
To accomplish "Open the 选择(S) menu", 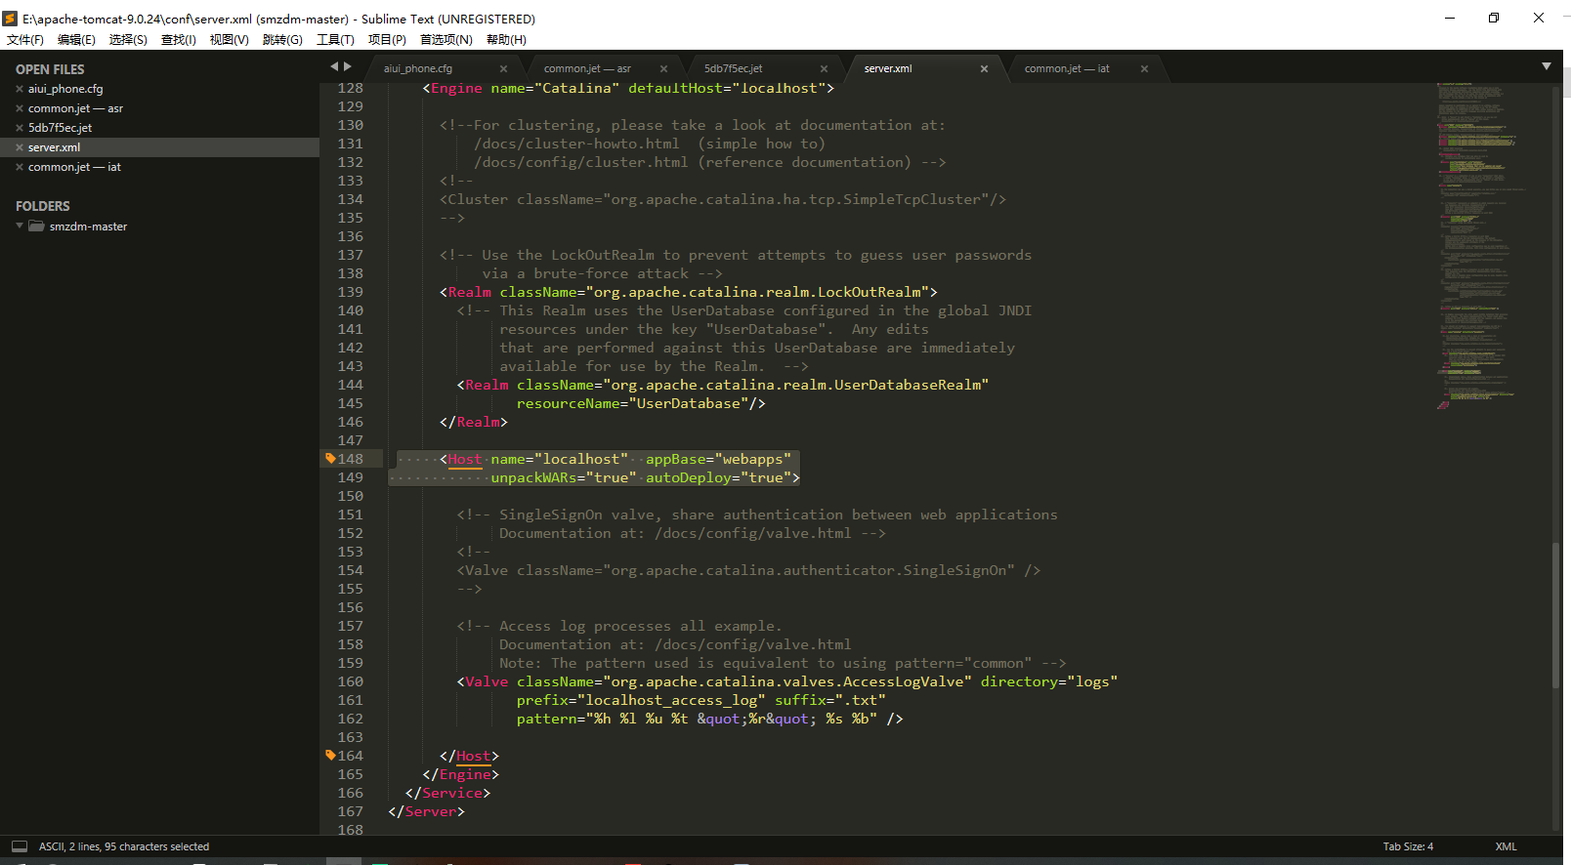I will (x=128, y=40).
